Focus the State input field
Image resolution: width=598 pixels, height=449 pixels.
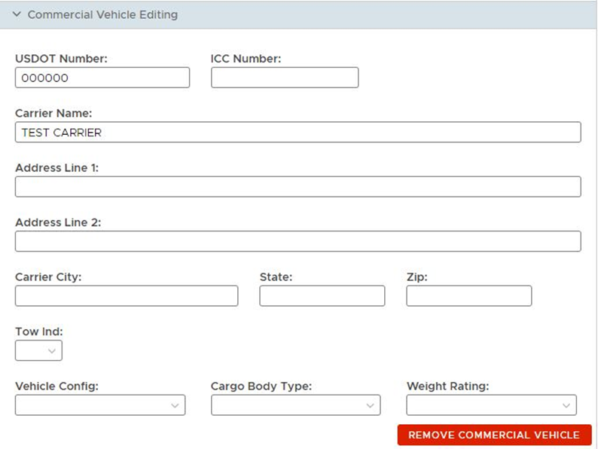point(322,295)
